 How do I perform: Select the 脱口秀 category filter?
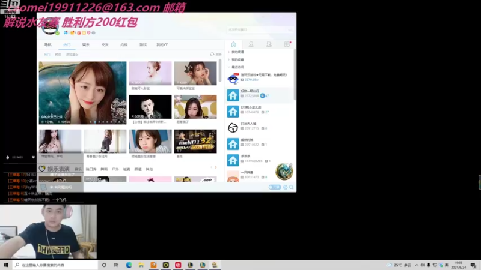point(91,169)
